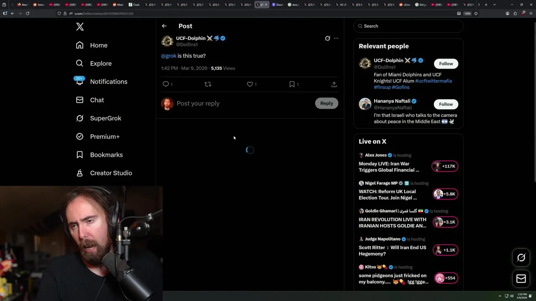Like the post with heart icon
This screenshot has width=536, height=301.
(x=250, y=84)
